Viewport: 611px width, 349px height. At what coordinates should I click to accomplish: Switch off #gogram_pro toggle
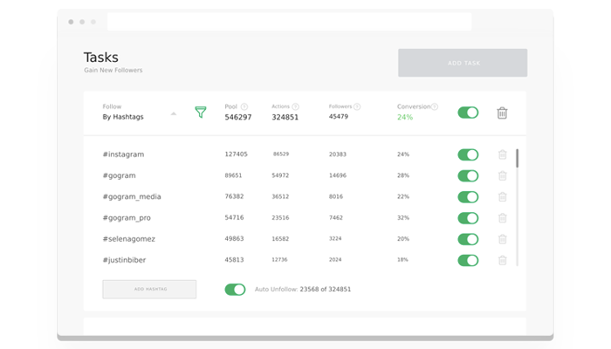click(468, 218)
